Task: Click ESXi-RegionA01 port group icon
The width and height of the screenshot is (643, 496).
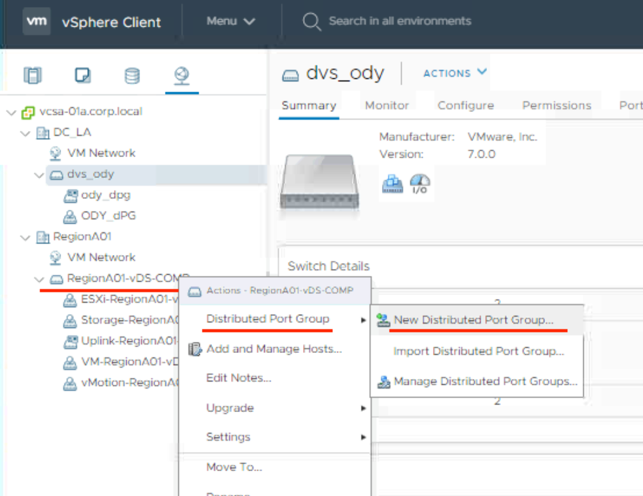Action: (x=70, y=300)
